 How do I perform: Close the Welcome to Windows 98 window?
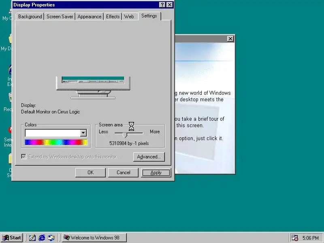pyautogui.click(x=230, y=38)
